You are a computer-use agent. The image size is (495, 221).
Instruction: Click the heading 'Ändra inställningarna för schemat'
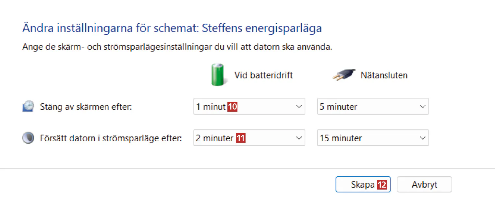click(172, 28)
